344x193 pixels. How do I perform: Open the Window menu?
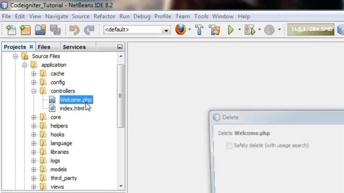point(223,17)
